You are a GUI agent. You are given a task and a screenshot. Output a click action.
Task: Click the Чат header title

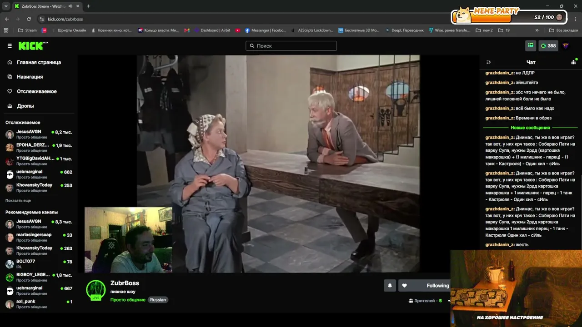pos(531,62)
